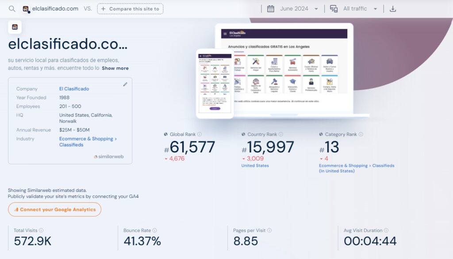Viewport: 453px width, 259px height.
Task: Click the Global Rank value 61,577
Action: pyautogui.click(x=192, y=147)
